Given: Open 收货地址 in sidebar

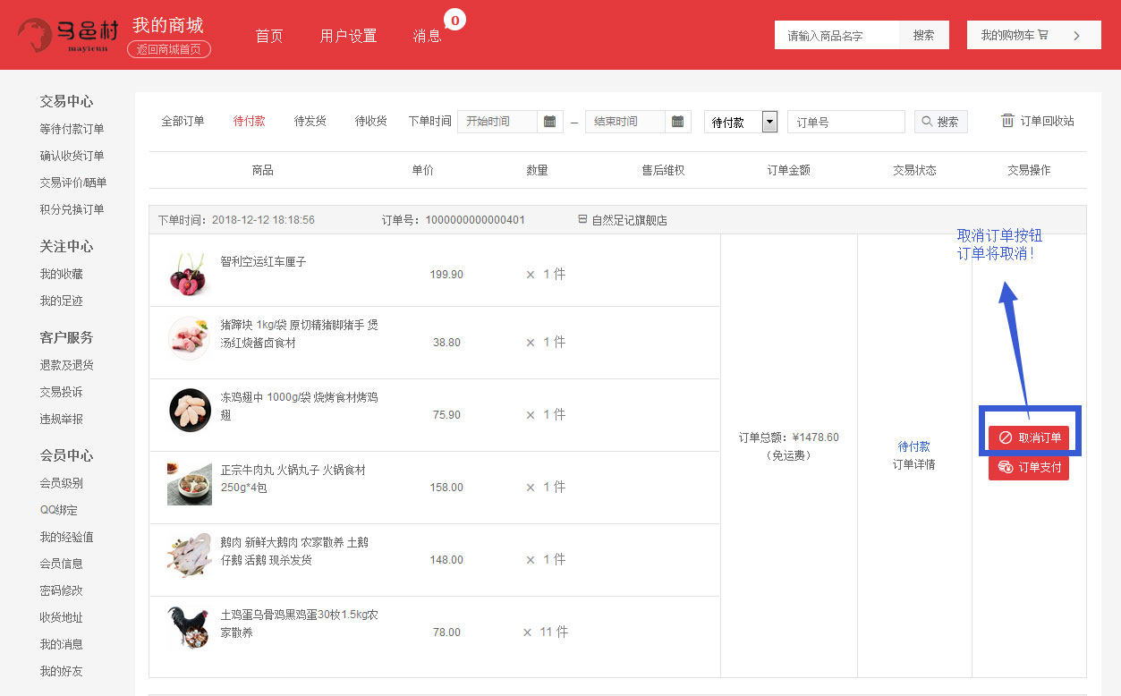Looking at the screenshot, I should pos(62,617).
